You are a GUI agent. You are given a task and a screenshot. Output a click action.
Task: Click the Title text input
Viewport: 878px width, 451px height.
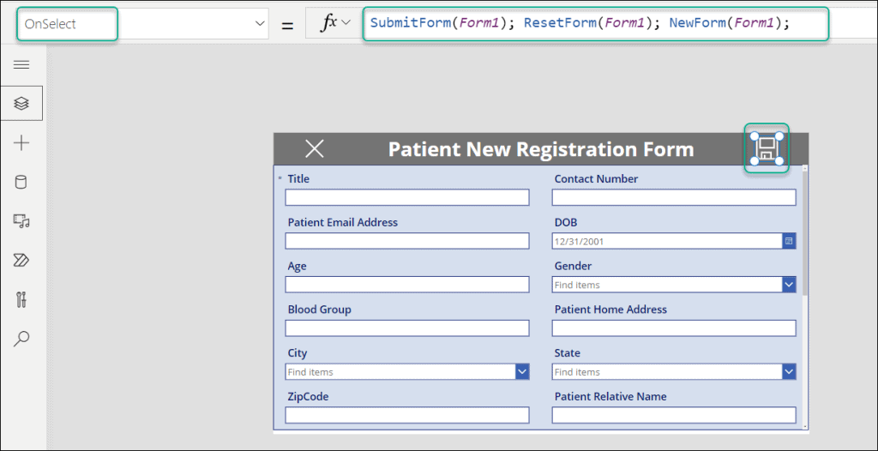(x=407, y=197)
